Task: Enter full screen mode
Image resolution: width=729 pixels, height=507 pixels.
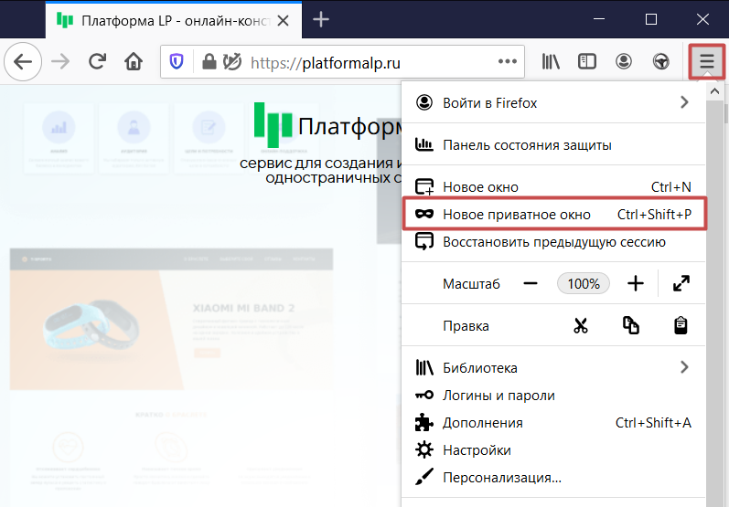Action: [681, 283]
